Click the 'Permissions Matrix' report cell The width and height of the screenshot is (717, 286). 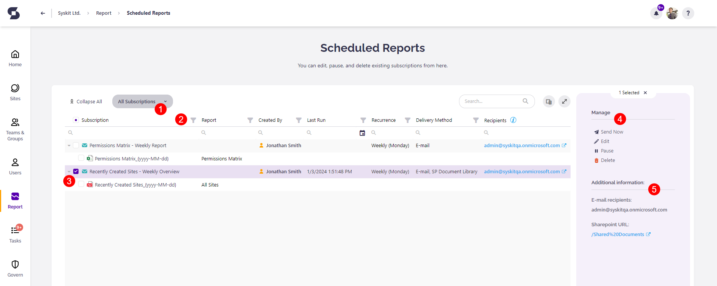tap(222, 159)
